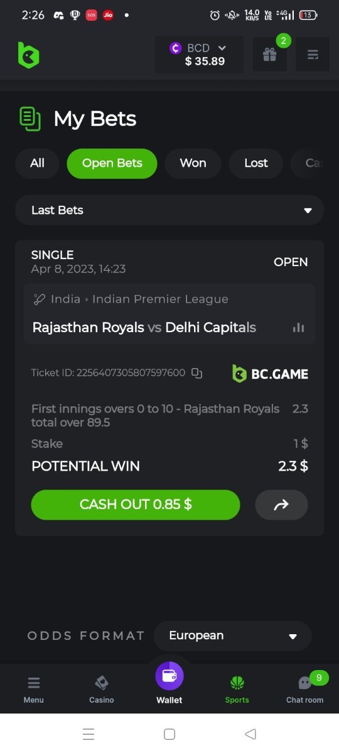Select the Open Bets filter
The width and height of the screenshot is (339, 755).
point(112,164)
